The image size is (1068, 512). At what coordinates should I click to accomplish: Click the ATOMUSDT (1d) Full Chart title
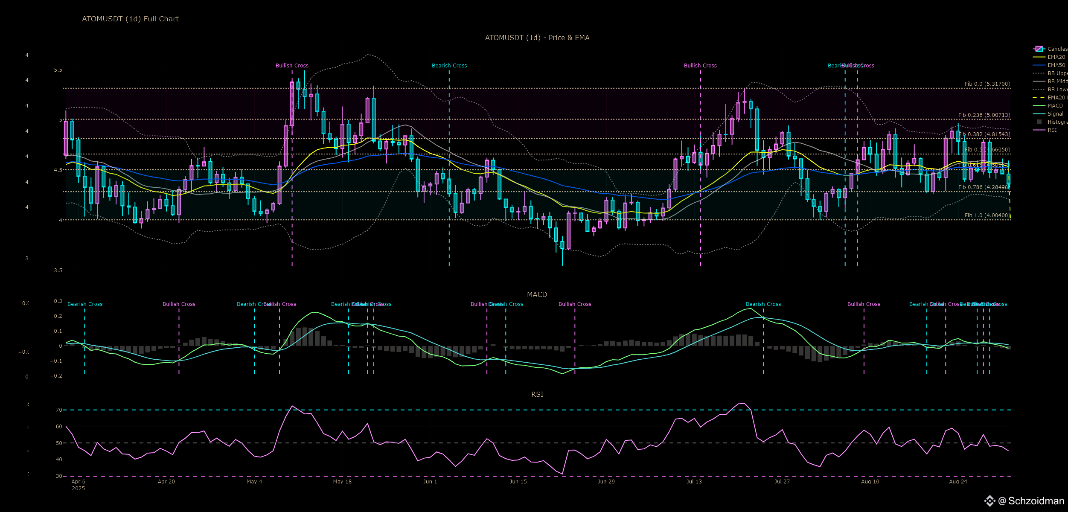[x=130, y=19]
